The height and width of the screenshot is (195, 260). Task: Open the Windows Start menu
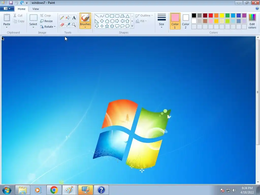coord(7,190)
